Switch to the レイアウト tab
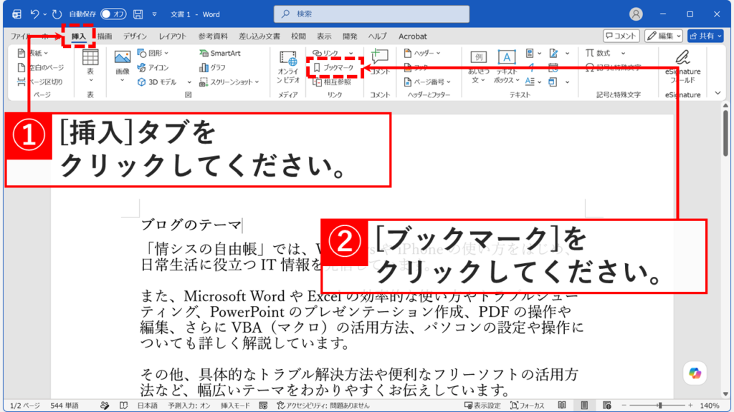Screen dimensions: 734x412 [x=172, y=36]
